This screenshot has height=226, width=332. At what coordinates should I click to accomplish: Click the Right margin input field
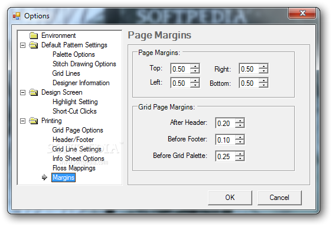[249, 69]
